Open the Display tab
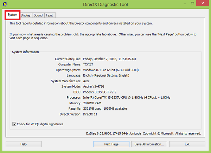 [26, 15]
